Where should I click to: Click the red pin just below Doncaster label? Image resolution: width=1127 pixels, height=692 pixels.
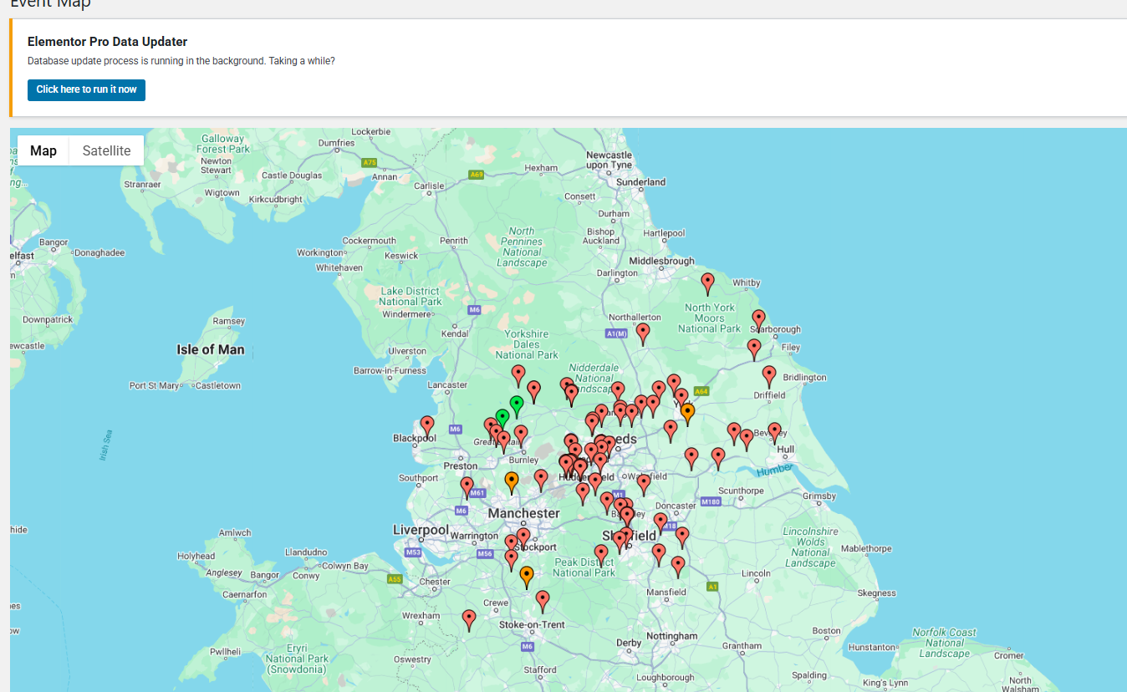coord(660,523)
